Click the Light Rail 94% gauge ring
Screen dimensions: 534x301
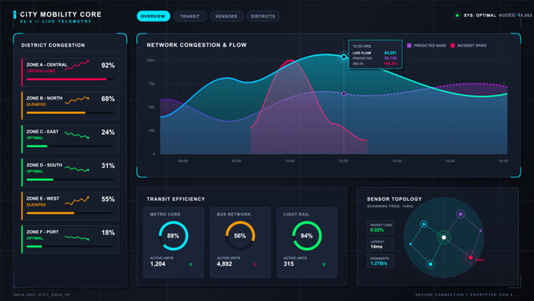tap(307, 236)
